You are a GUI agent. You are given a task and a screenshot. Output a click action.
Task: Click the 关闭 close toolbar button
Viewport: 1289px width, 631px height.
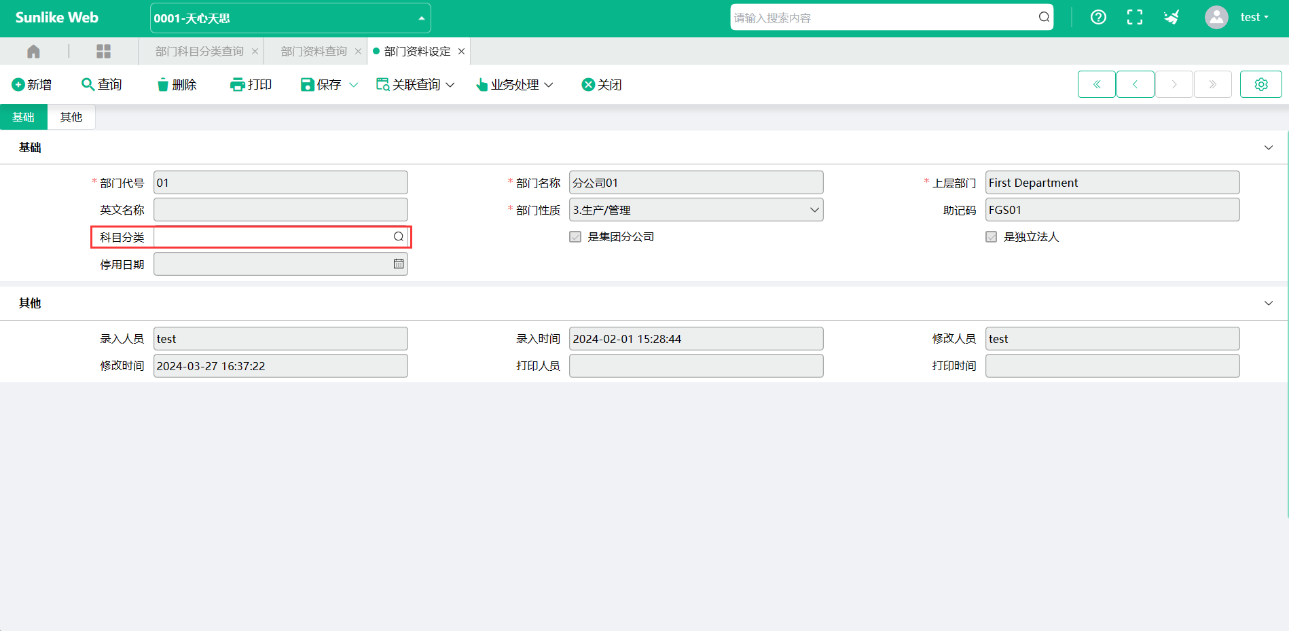(x=602, y=84)
